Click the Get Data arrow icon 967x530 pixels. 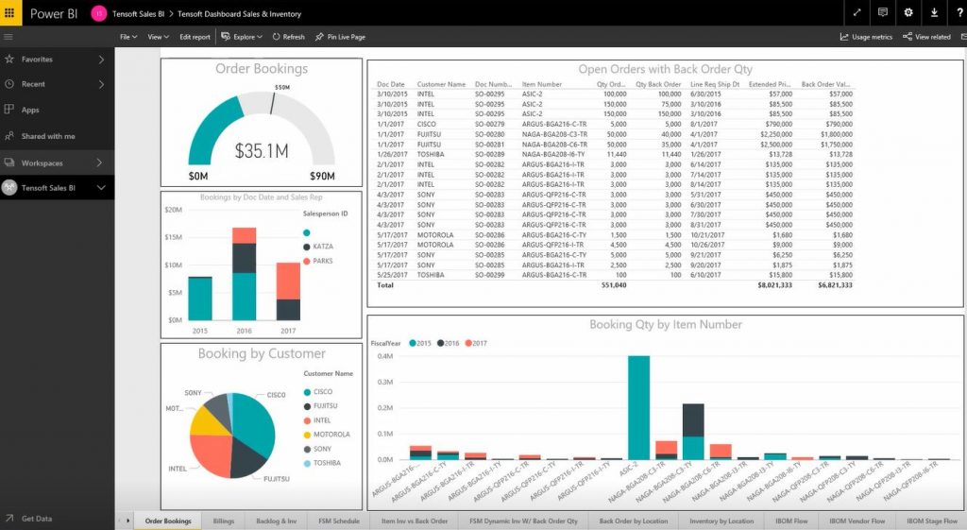(9, 519)
